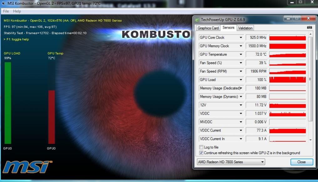Open the GPU Temperature sensor dropdown

tap(241, 55)
